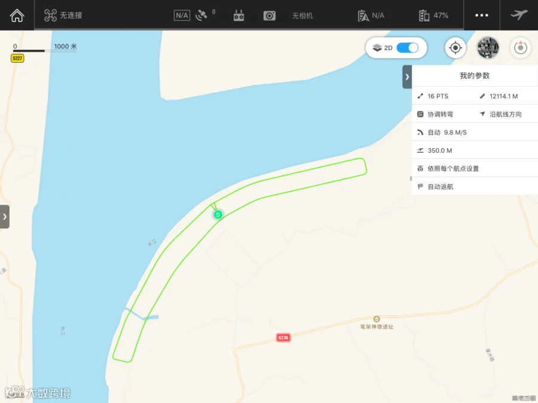
Task: Switch to satellite map thumbnail
Action: pyautogui.click(x=488, y=48)
